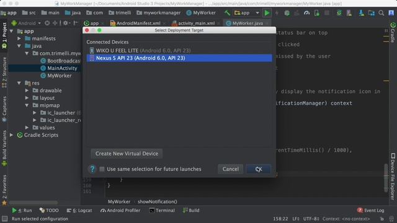The height and width of the screenshot is (223, 397).
Task: Open the app run configuration dropdown
Action: 247,12
